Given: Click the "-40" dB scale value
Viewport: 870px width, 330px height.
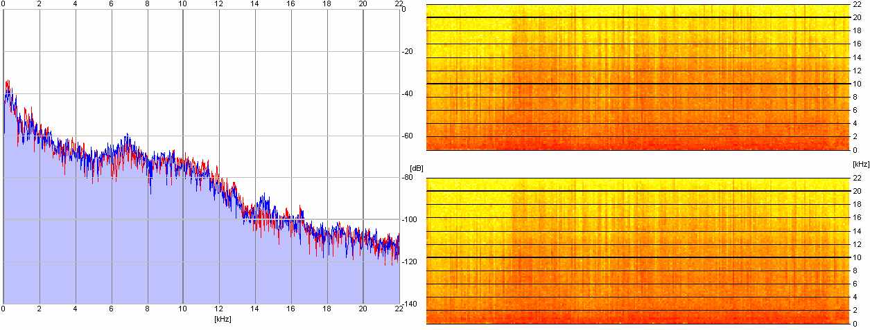Looking at the screenshot, I should coord(408,94).
